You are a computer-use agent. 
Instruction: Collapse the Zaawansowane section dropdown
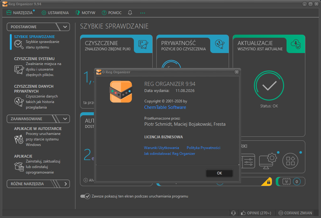tap(38, 119)
